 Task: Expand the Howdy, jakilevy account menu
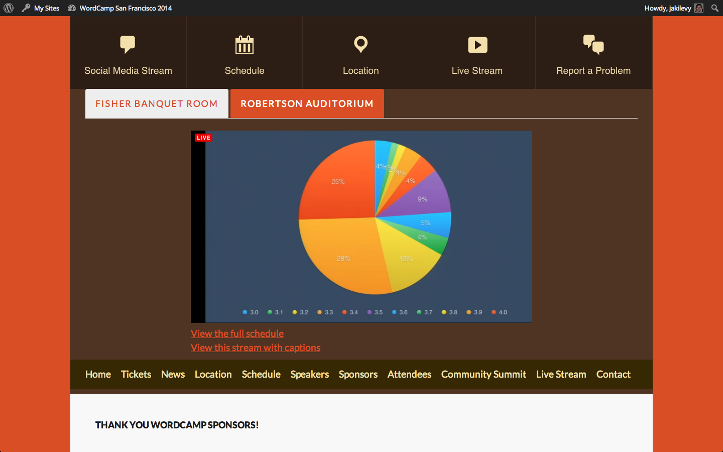click(x=667, y=8)
